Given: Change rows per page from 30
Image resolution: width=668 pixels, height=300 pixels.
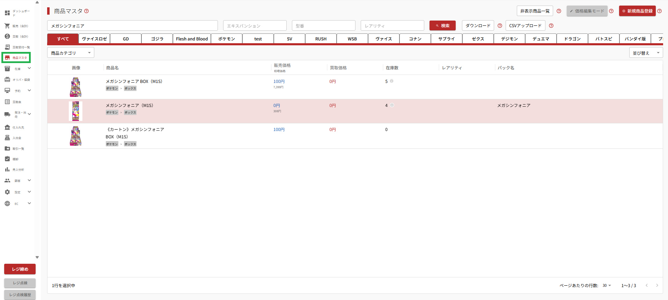Looking at the screenshot, I should 607,285.
